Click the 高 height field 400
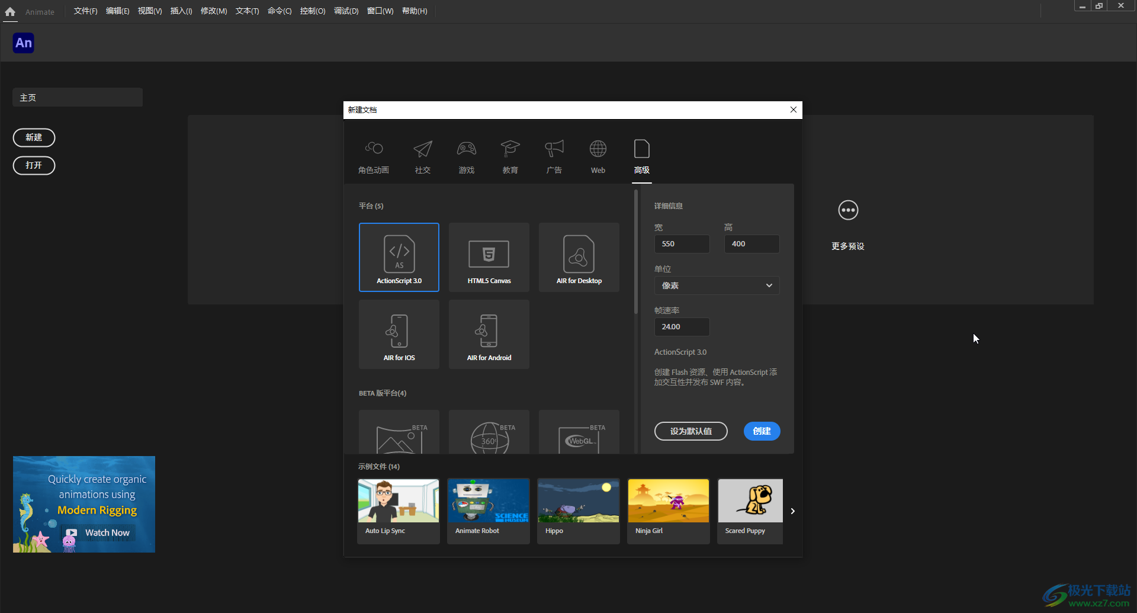This screenshot has width=1137, height=613. (751, 244)
